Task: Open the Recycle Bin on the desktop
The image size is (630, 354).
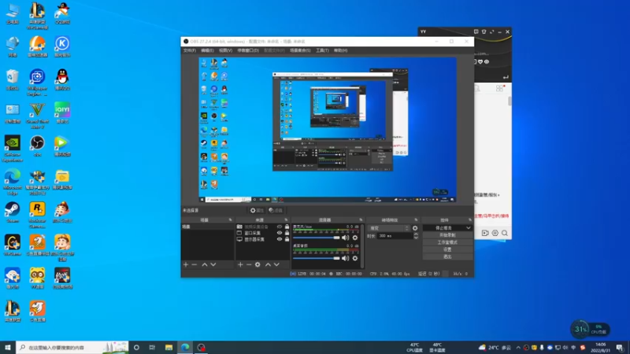Action: point(13,79)
